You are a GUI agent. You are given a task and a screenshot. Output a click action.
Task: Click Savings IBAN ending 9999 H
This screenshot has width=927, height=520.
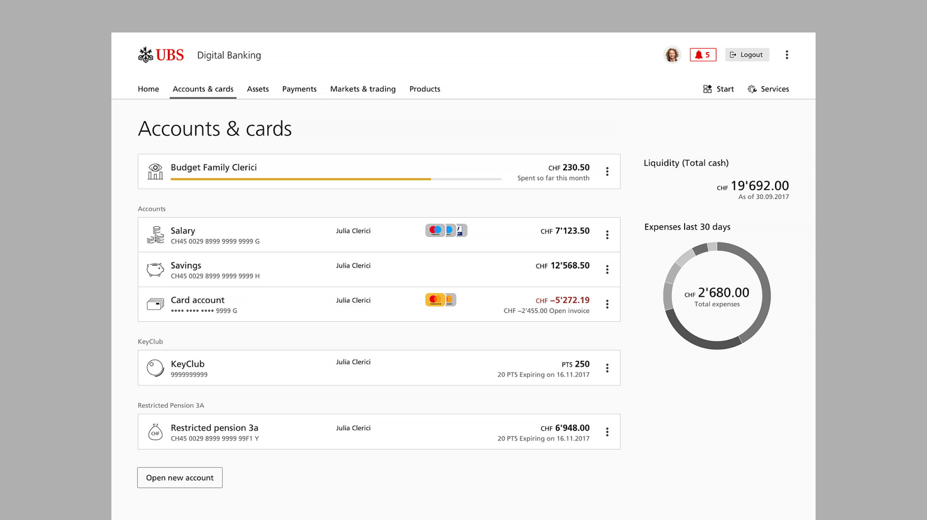215,276
